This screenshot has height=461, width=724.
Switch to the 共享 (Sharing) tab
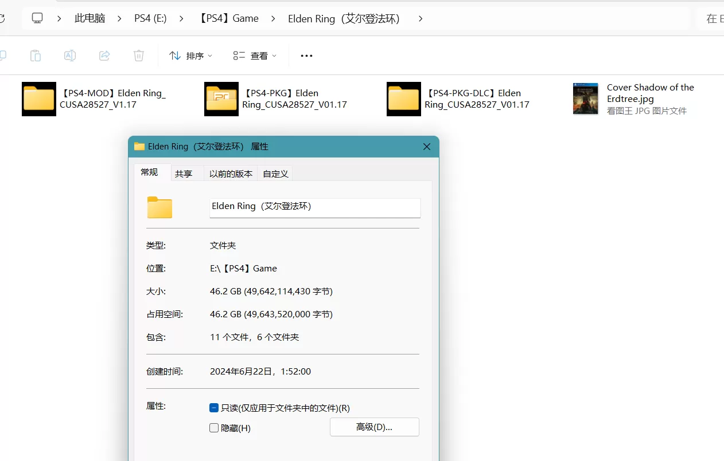(x=184, y=173)
